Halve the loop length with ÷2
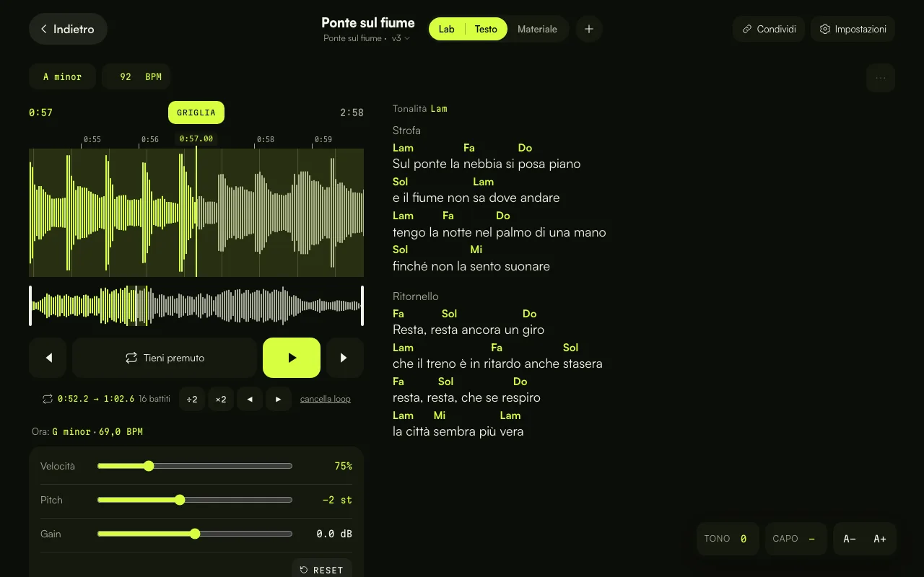Image resolution: width=924 pixels, height=577 pixels. (192, 399)
